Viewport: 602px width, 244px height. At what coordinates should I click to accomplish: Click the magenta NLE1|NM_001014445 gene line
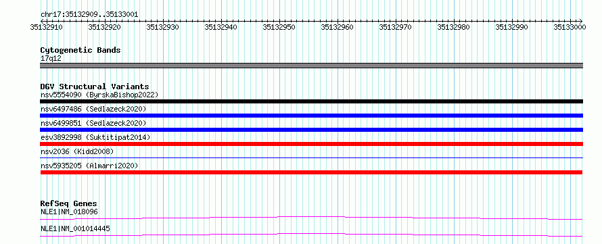[x=311, y=235]
